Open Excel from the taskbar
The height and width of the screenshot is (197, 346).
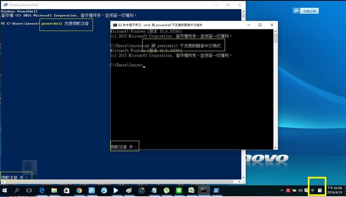pos(191,190)
